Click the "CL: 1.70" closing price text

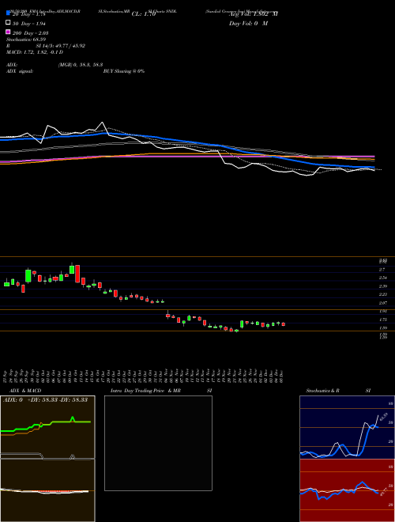pyautogui.click(x=144, y=14)
